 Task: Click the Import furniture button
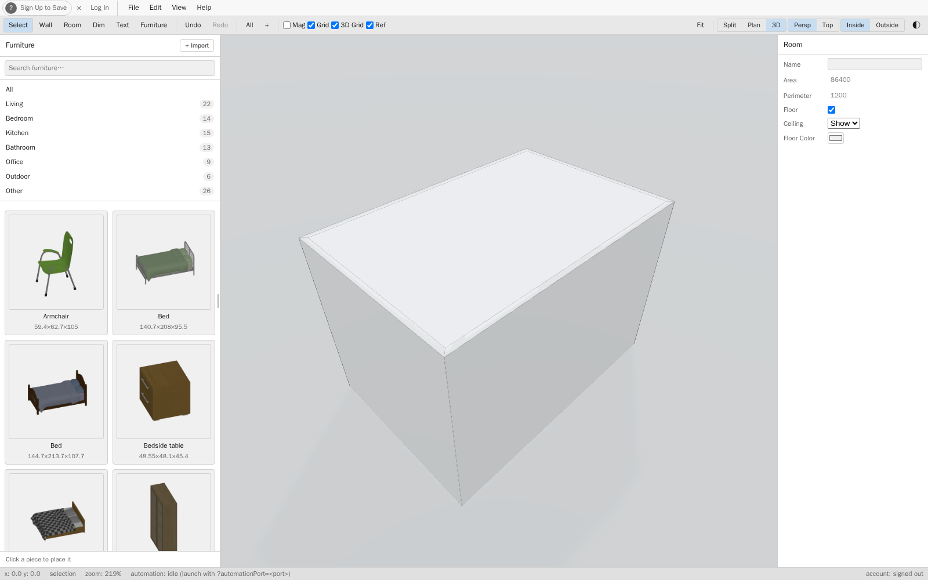197,45
